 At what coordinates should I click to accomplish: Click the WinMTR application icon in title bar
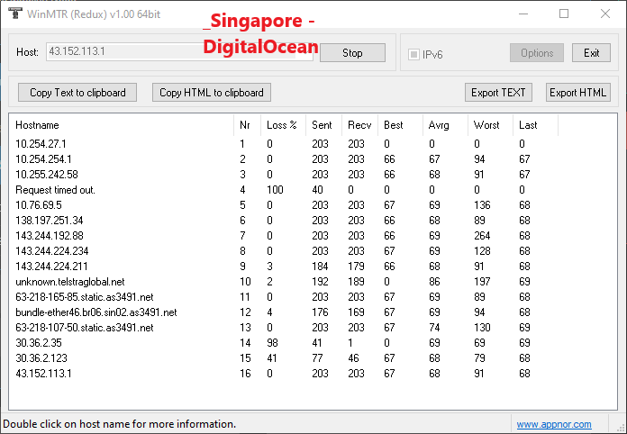pos(15,14)
